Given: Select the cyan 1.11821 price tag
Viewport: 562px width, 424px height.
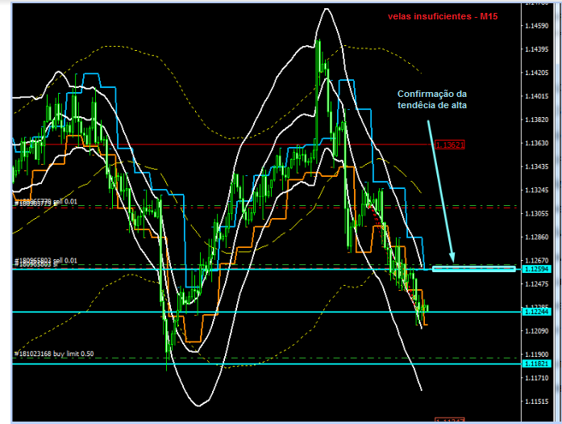Looking at the screenshot, I should point(535,364).
